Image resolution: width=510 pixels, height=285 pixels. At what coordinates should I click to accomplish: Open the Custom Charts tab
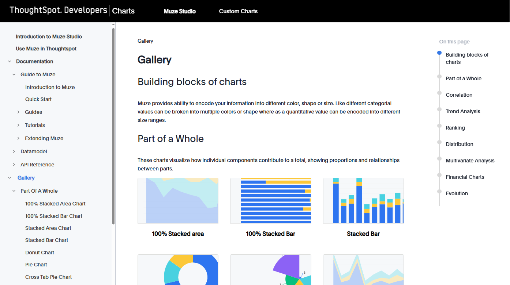tap(238, 11)
